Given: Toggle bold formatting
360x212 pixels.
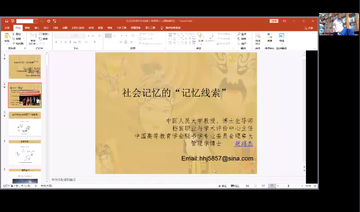Looking at the screenshot, I should [56, 42].
